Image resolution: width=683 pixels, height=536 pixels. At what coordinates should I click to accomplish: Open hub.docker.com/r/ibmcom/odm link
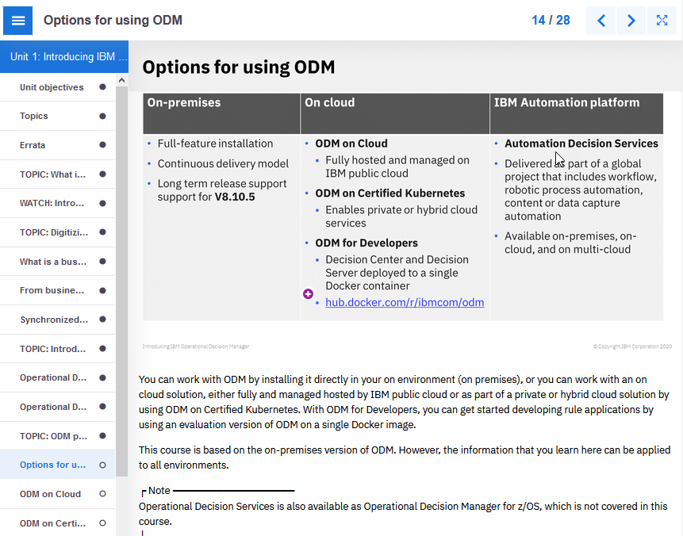tap(405, 302)
